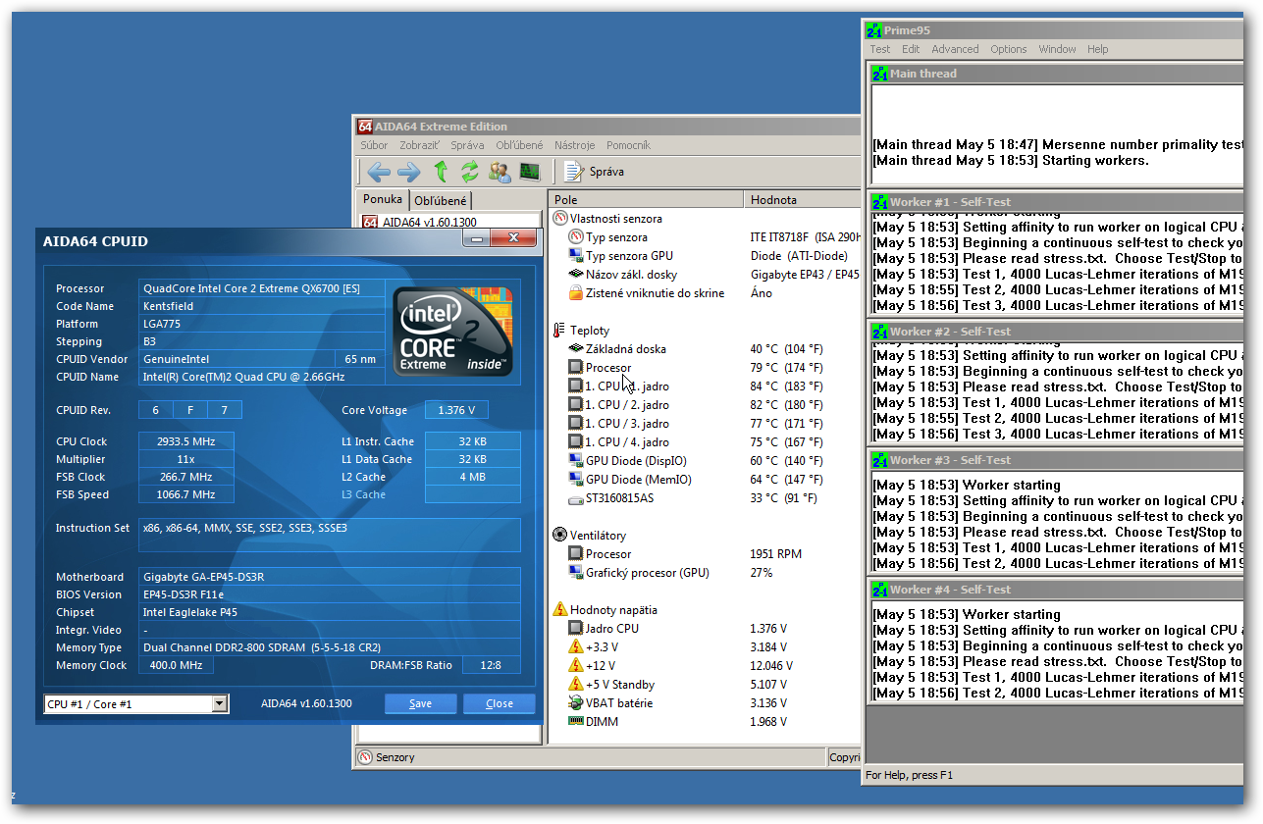Click the hard drive icon beside ST3160815AS

click(x=575, y=498)
